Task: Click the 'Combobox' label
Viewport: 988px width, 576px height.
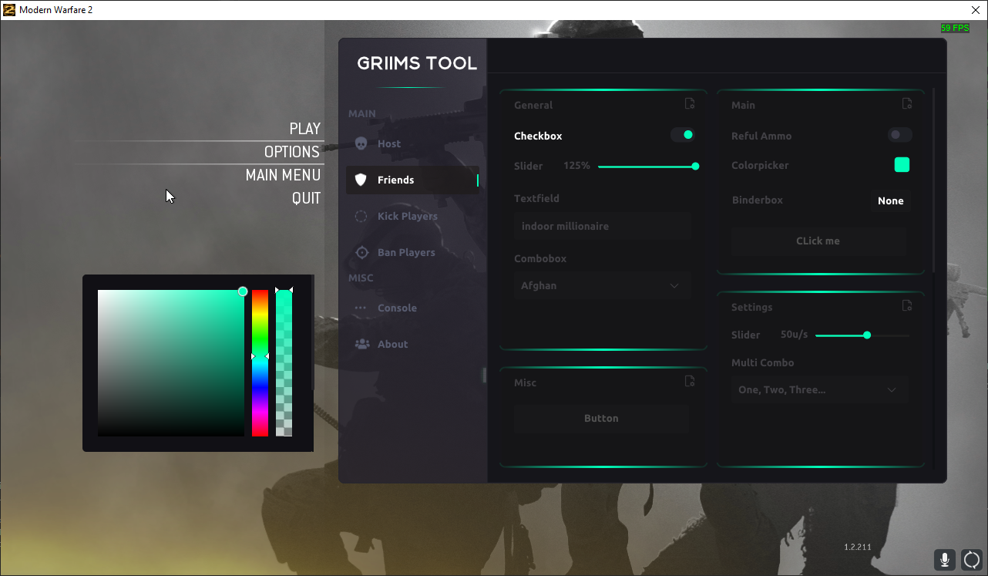Action: pos(540,259)
